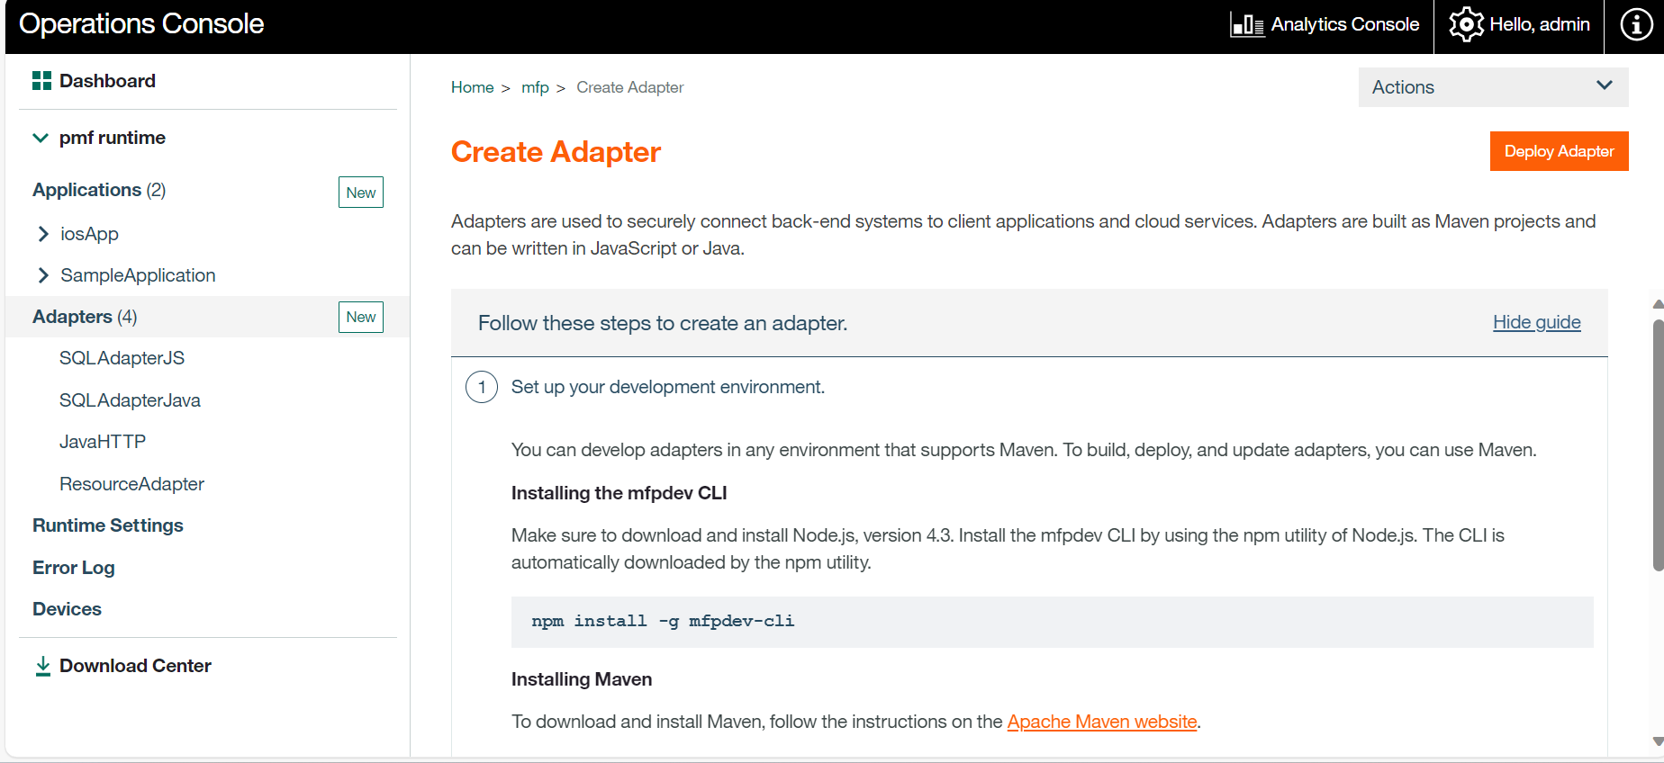Click the Dashboard grid icon
This screenshot has width=1664, height=763.
[x=41, y=81]
